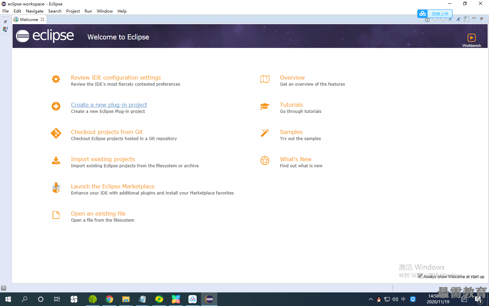Image resolution: width=489 pixels, height=306 pixels.
Task: Magnify font size with the large A icon
Action: pos(458,19)
